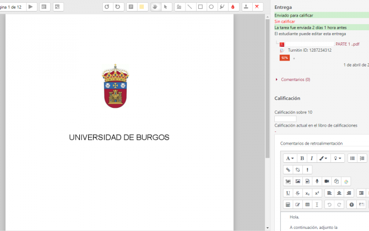This screenshot has width=369, height=231.
Task: Record audio with microphone button
Action: point(317,182)
